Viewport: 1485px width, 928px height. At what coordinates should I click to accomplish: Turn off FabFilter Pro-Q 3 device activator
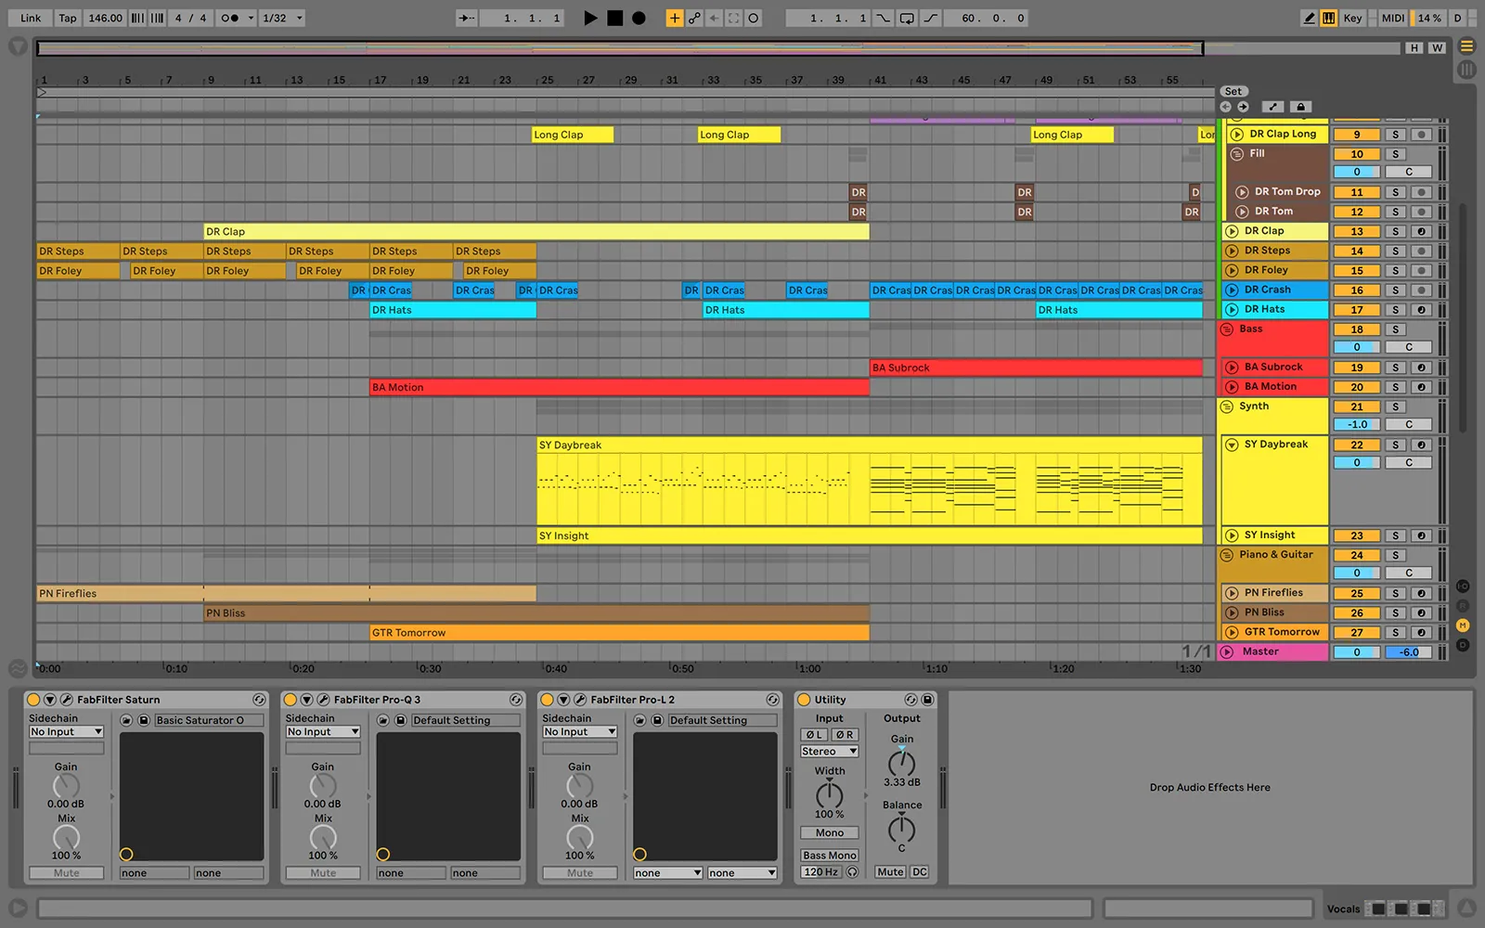click(x=291, y=700)
